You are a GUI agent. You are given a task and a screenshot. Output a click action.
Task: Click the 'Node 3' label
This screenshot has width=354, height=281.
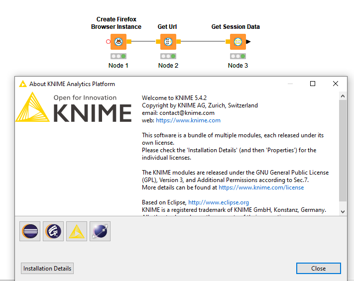(238, 66)
